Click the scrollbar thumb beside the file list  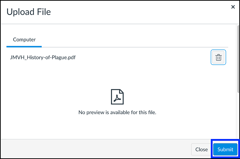coord(238,59)
